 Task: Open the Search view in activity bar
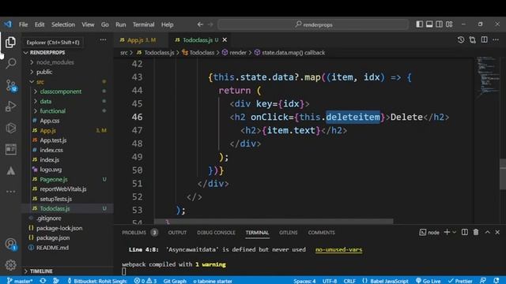(x=10, y=63)
